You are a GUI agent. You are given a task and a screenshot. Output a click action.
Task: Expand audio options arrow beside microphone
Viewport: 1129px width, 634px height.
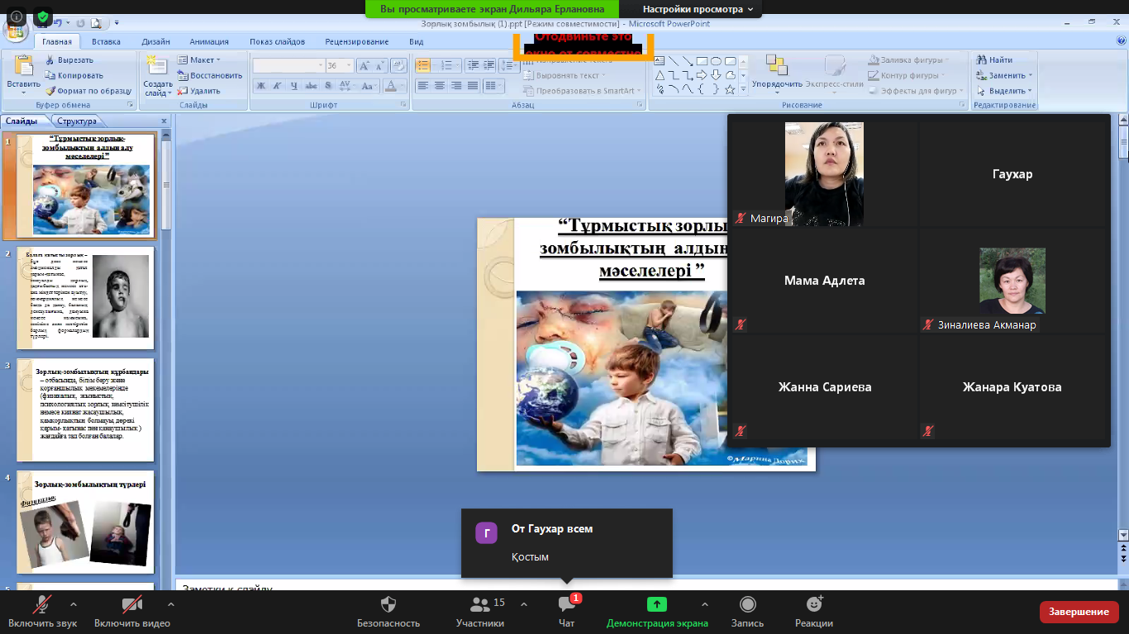click(x=74, y=604)
